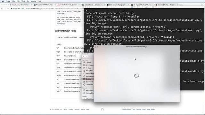Click the "wb+" mode table cell

click(x=59, y=75)
